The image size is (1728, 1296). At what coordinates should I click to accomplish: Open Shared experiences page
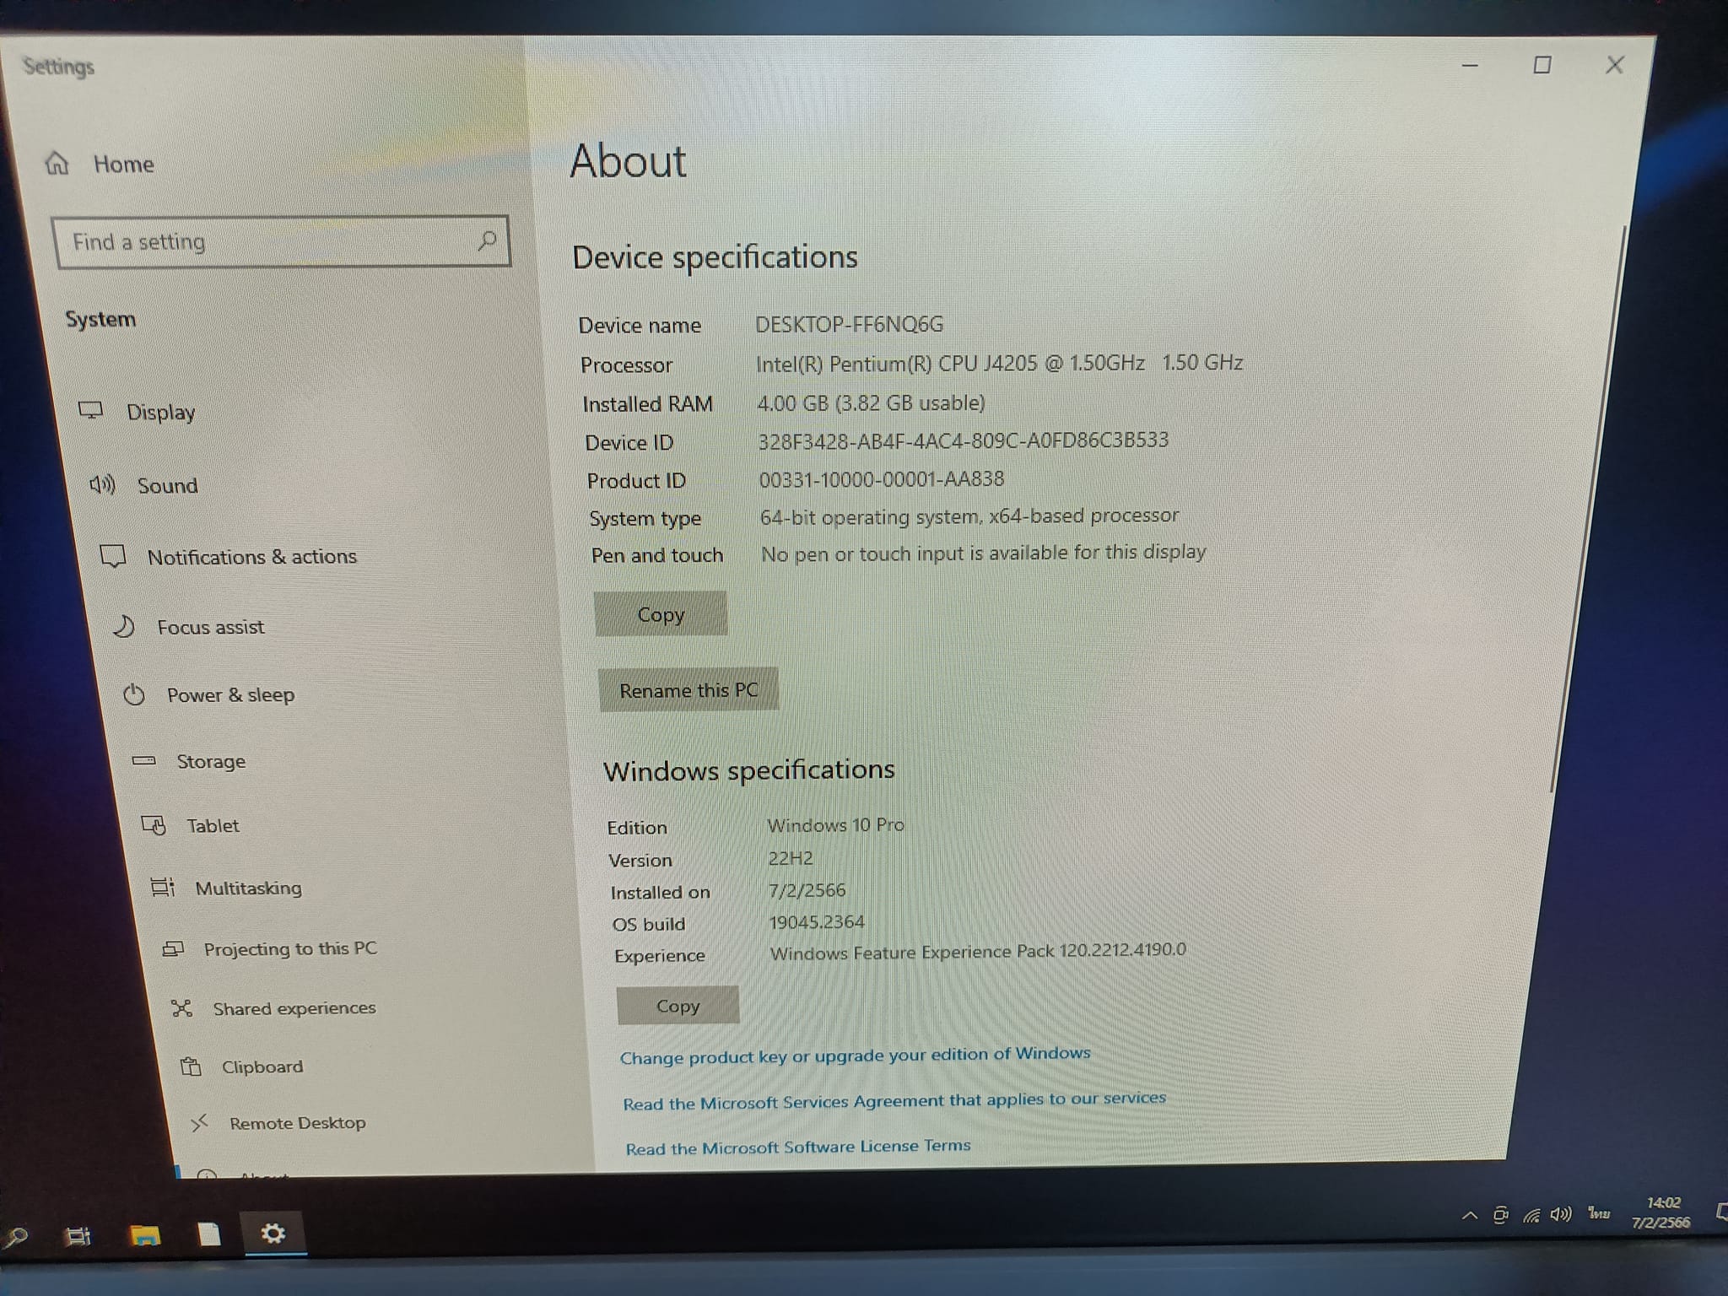pyautogui.click(x=294, y=1008)
